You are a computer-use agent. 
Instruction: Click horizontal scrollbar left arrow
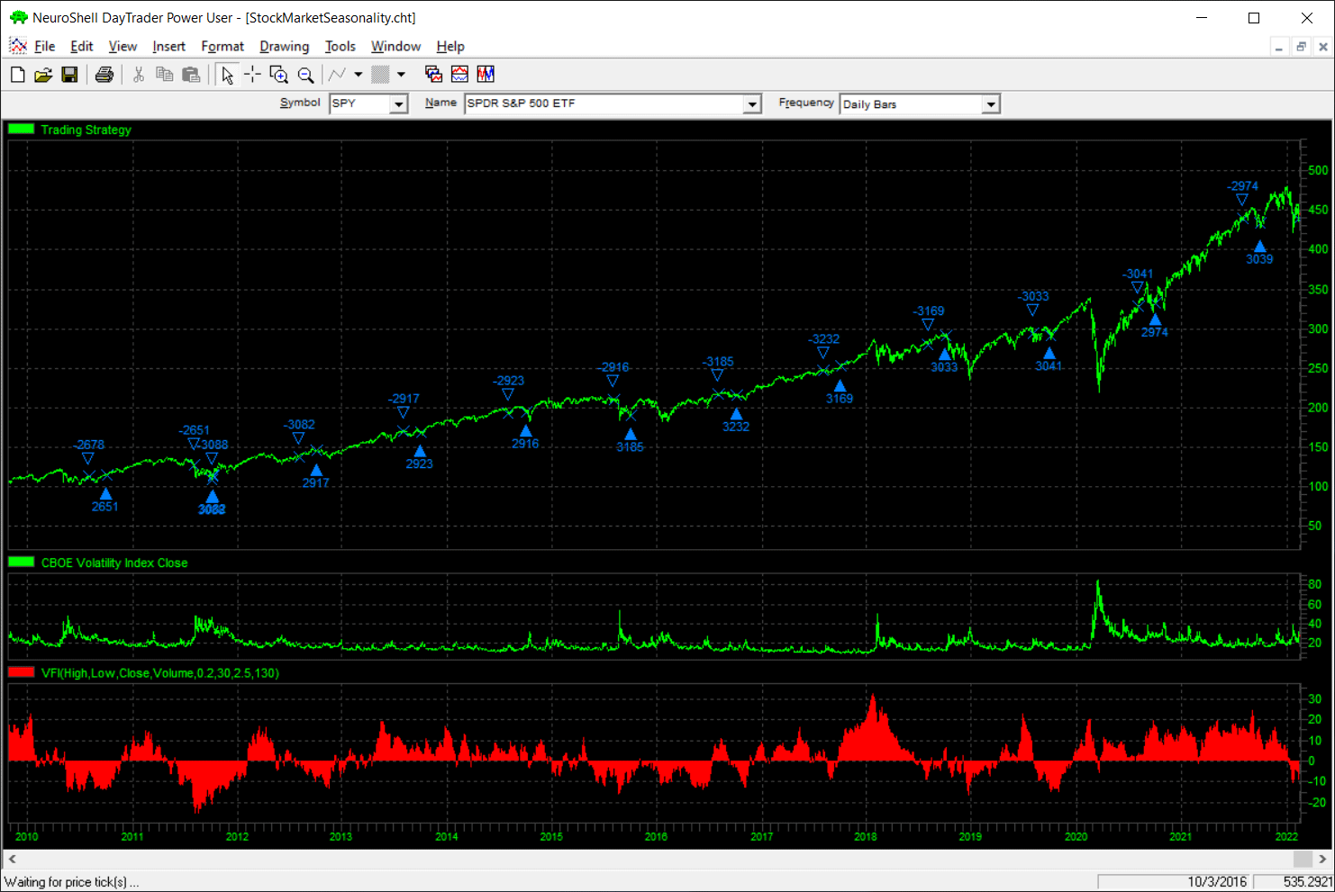point(13,859)
